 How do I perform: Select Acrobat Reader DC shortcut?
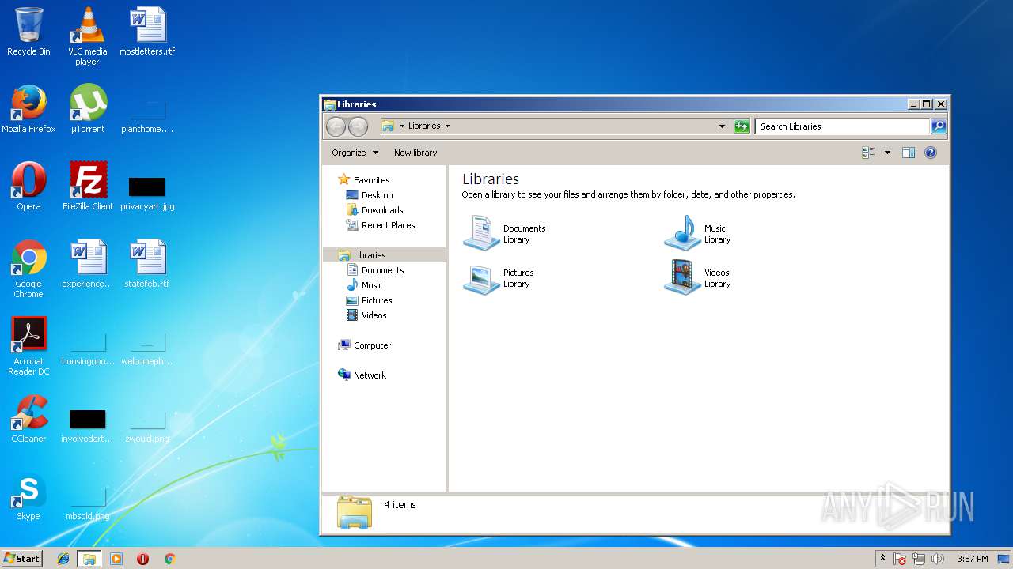click(28, 346)
